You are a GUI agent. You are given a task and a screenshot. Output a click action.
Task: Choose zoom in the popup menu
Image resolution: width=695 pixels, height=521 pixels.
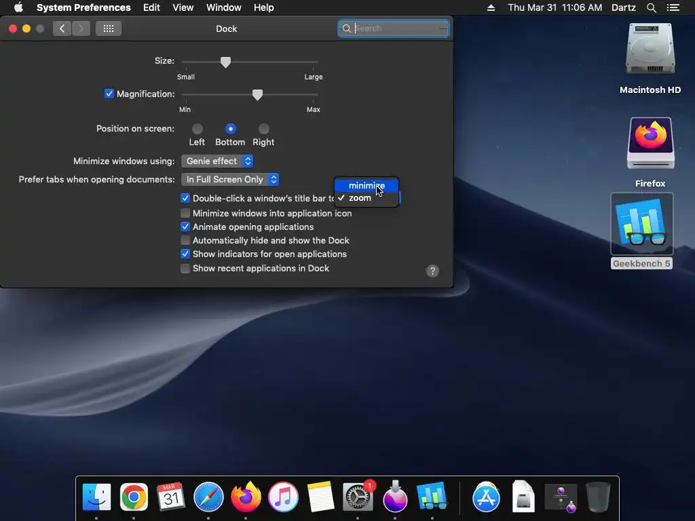(x=367, y=198)
